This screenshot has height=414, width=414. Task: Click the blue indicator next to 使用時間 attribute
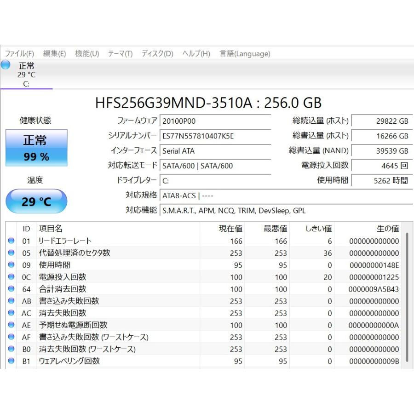pos(10,265)
